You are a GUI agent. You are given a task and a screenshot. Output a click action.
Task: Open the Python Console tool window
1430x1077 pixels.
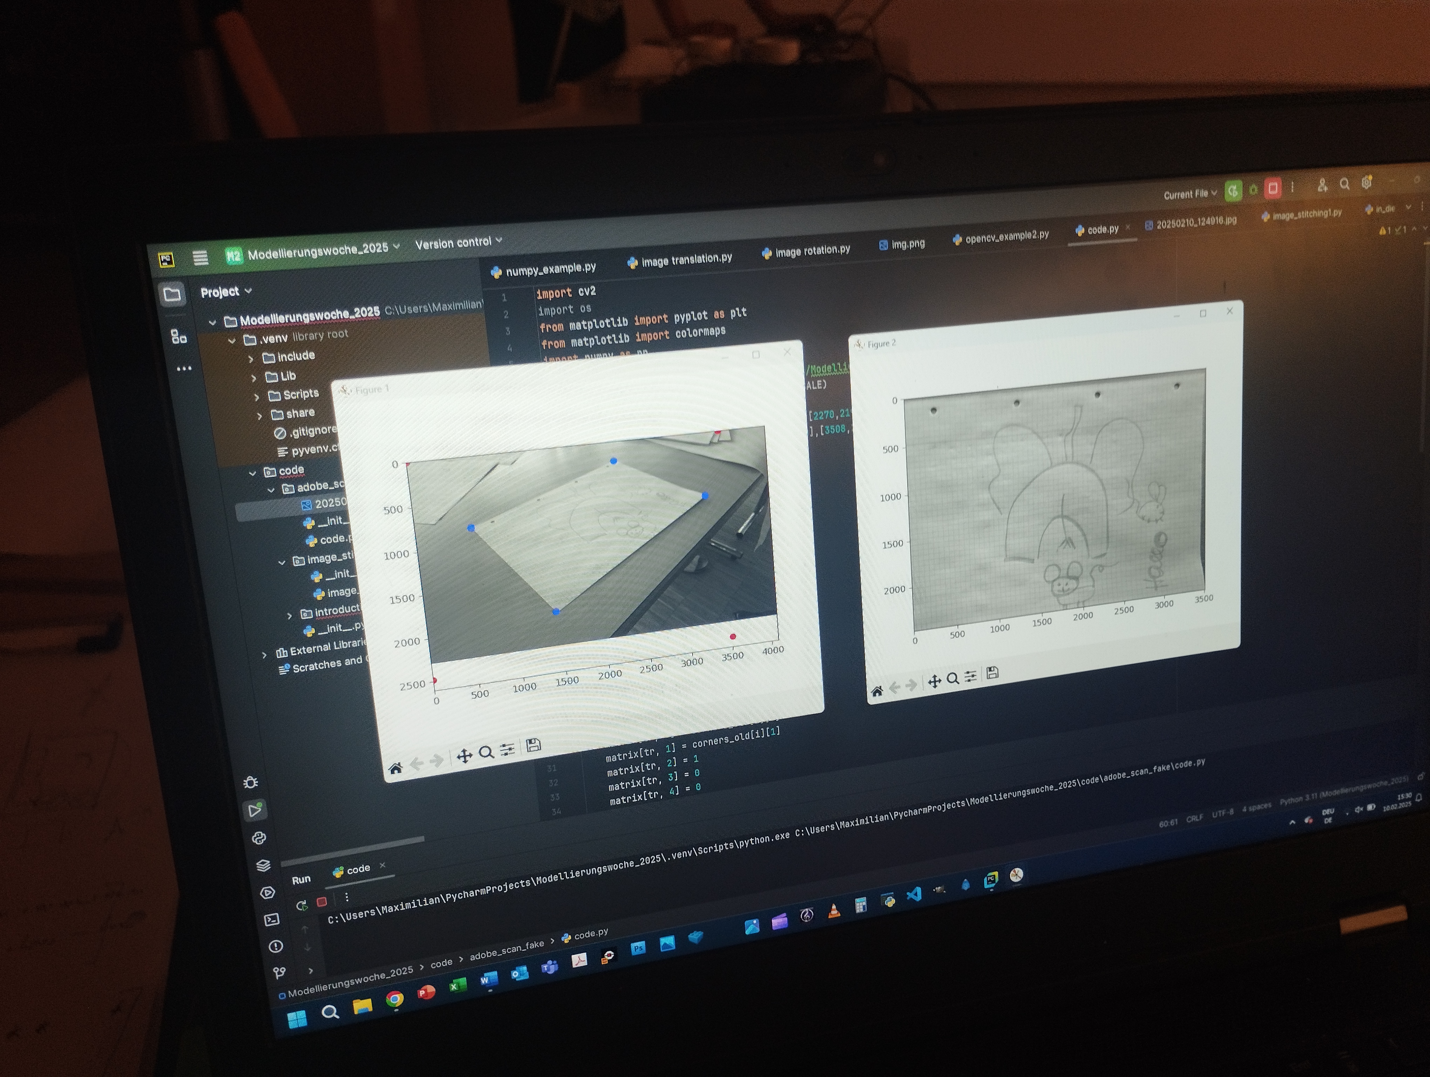(259, 839)
